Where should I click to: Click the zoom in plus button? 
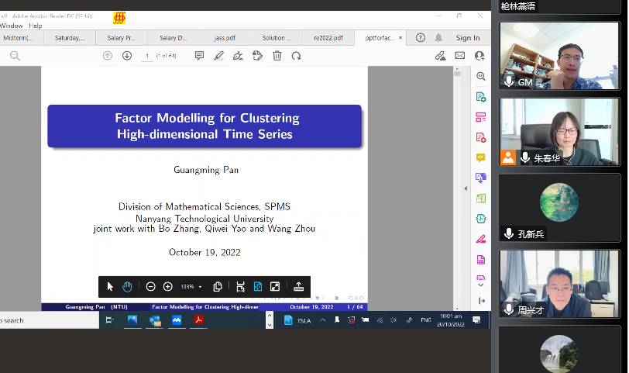pyautogui.click(x=167, y=286)
